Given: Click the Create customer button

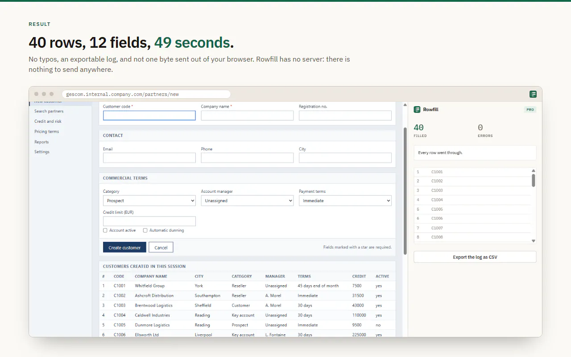Looking at the screenshot, I should [124, 248].
